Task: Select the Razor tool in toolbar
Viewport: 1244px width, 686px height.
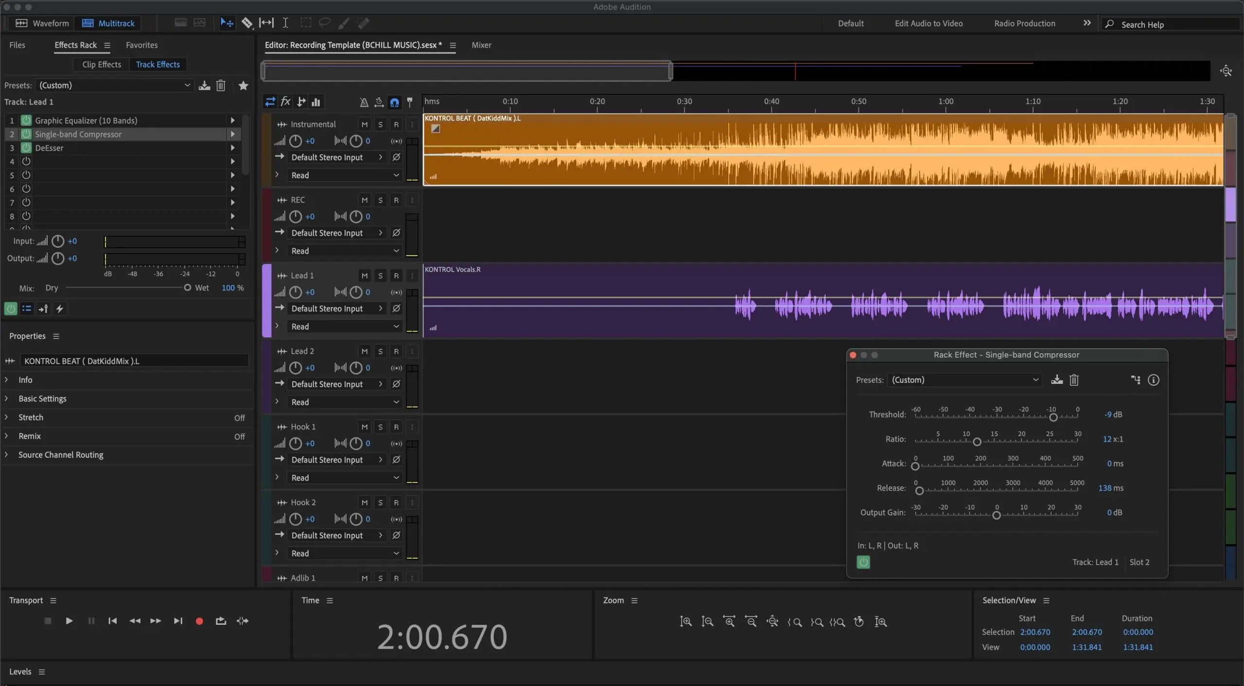Action: pos(247,23)
